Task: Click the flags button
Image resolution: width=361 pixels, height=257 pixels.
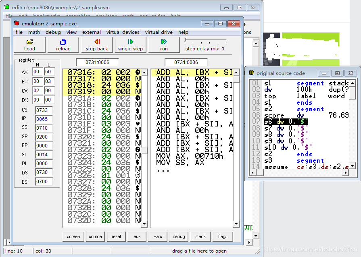Action: pyautogui.click(x=223, y=236)
